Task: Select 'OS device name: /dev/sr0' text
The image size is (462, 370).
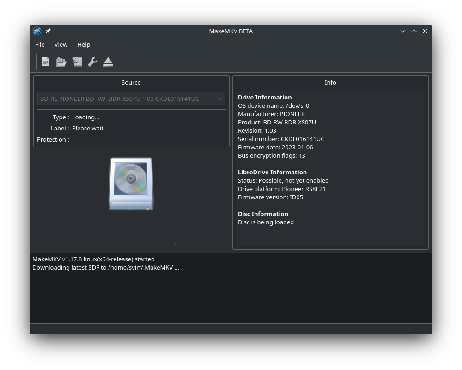Action: coord(274,105)
